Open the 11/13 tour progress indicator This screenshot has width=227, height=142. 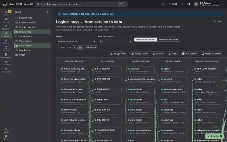tap(173, 4)
